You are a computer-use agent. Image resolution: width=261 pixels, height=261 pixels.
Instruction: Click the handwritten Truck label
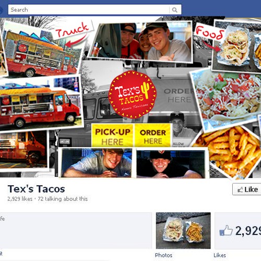click(73, 30)
